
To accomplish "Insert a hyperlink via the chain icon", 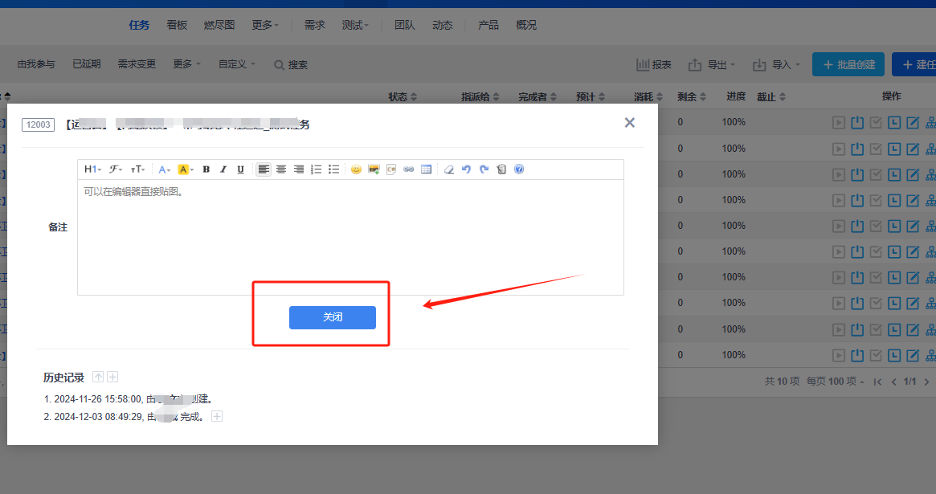I will point(408,169).
